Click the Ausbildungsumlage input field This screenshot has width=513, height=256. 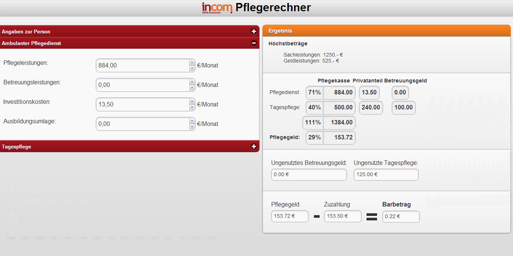point(142,124)
